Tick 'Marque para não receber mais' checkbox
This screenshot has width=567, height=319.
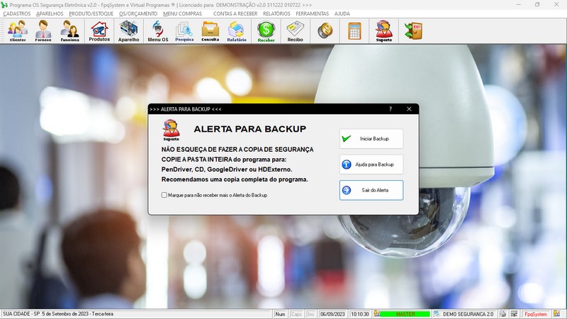[x=164, y=195]
